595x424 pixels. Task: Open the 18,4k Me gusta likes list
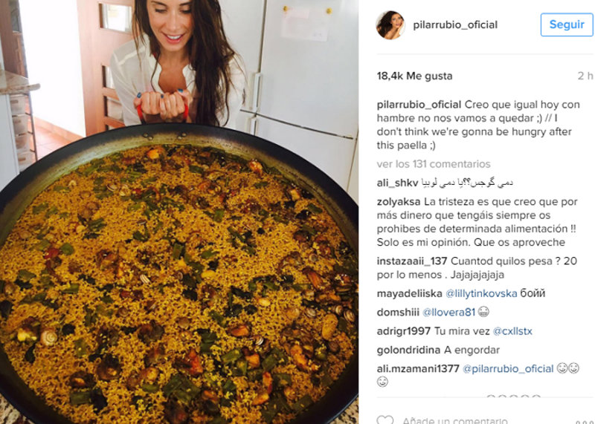click(x=414, y=76)
